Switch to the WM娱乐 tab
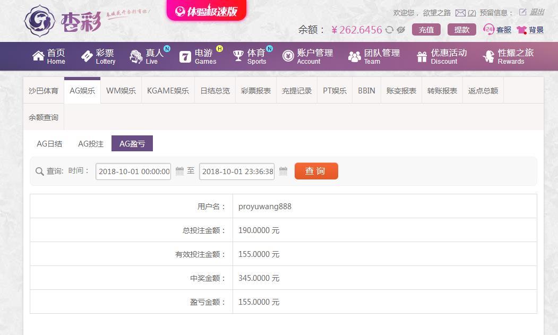 point(121,91)
